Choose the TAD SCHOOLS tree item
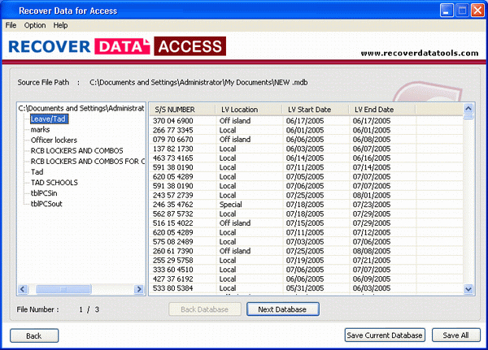This screenshot has height=350, width=488. (x=54, y=182)
